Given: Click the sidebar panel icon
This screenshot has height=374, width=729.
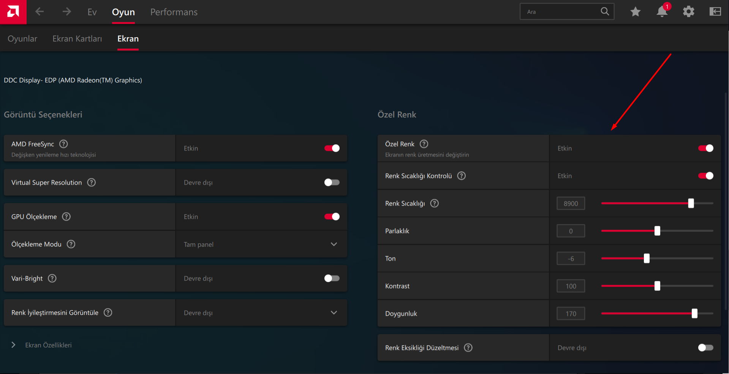Looking at the screenshot, I should coord(715,12).
